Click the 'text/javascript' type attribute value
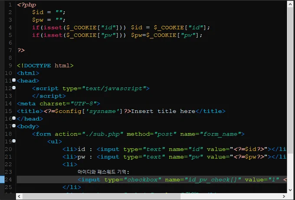This screenshot has height=200, width=295. pos(114,89)
